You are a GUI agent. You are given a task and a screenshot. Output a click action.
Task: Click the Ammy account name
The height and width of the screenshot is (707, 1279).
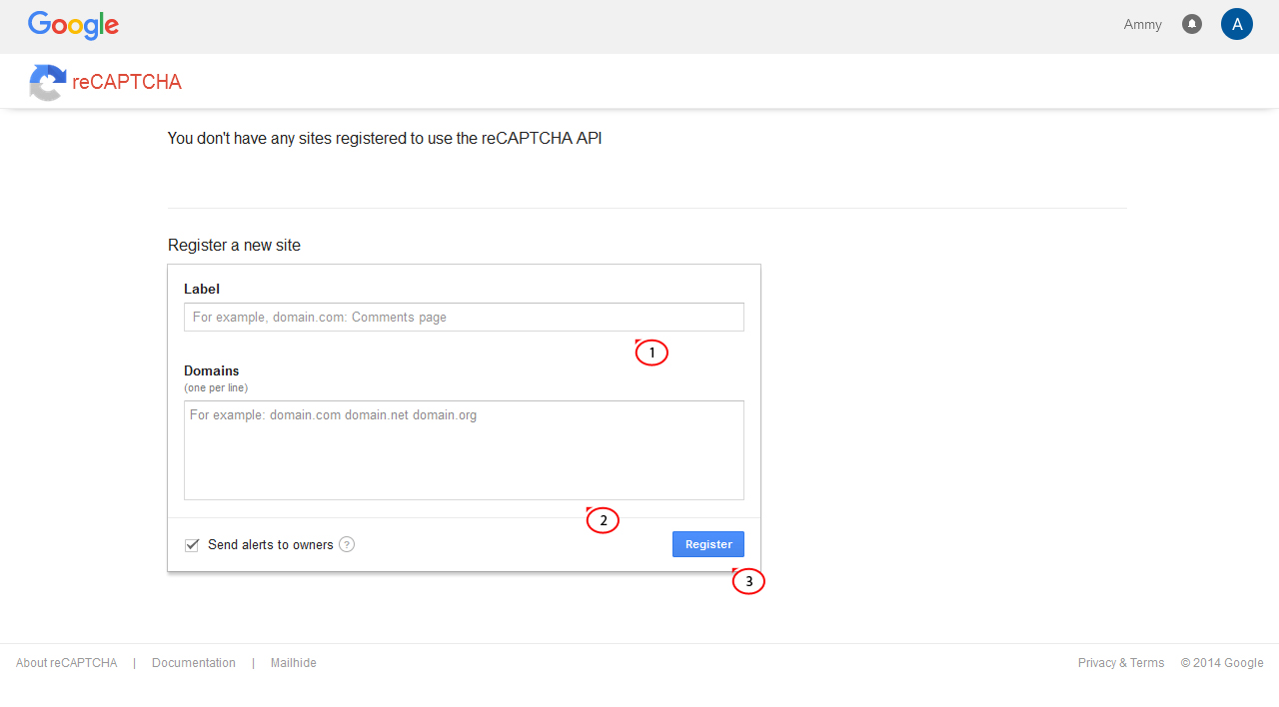point(1143,25)
